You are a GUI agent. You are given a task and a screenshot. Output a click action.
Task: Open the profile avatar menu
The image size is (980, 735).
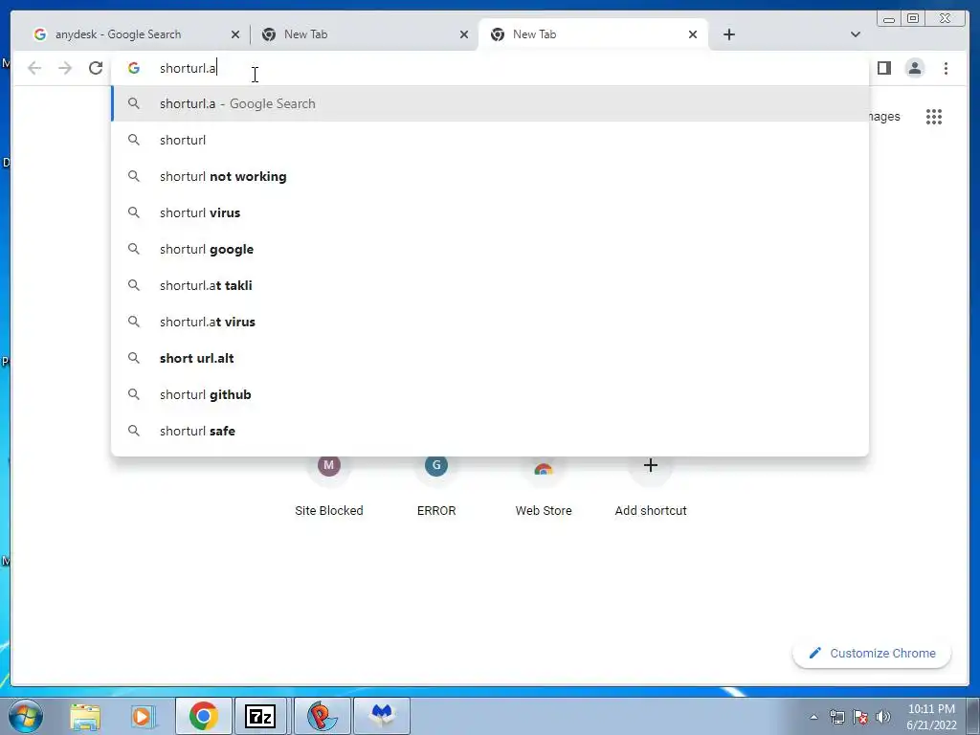point(914,68)
